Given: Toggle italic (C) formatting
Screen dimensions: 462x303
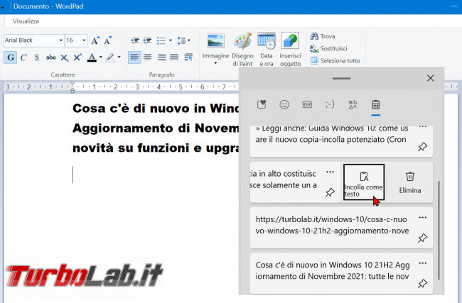Looking at the screenshot, I should (23, 57).
